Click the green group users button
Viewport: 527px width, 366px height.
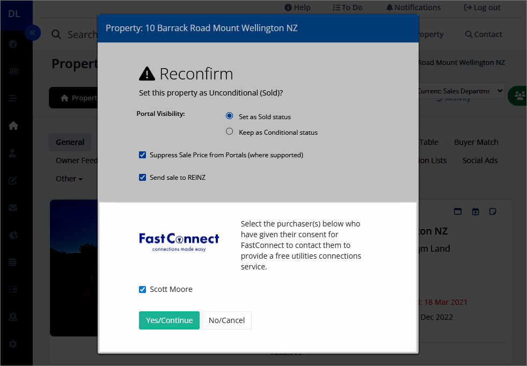pyautogui.click(x=517, y=96)
